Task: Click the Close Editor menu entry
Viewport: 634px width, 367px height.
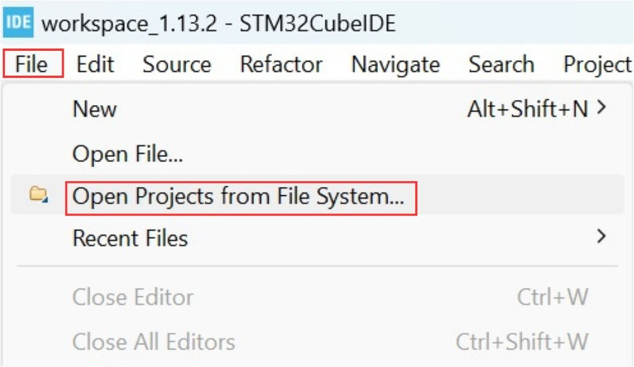Action: point(133,298)
